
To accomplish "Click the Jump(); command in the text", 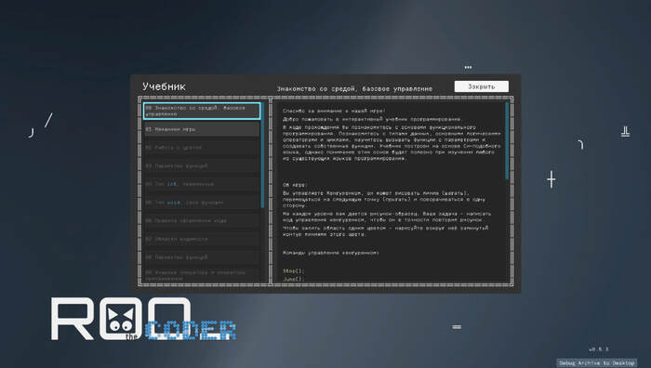I will coord(294,279).
